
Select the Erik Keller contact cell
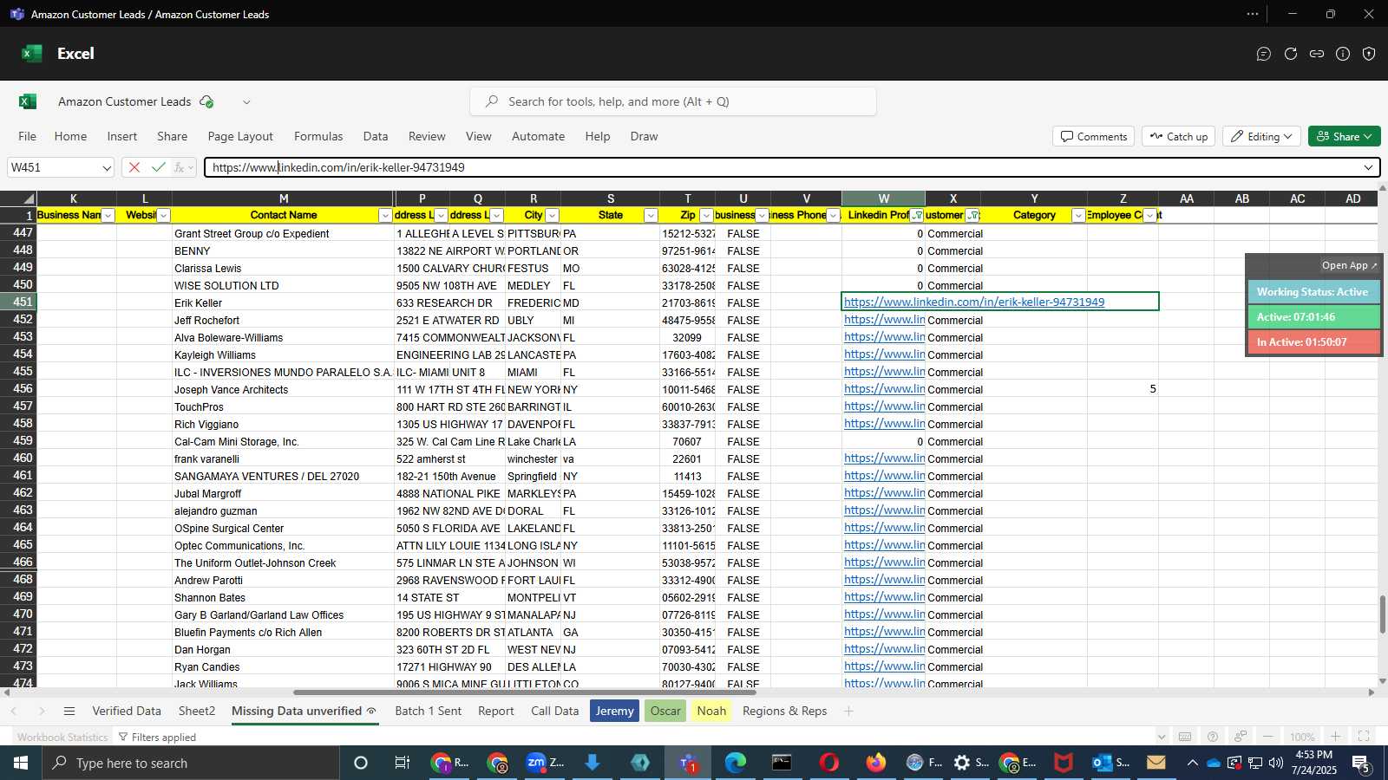pos(283,302)
